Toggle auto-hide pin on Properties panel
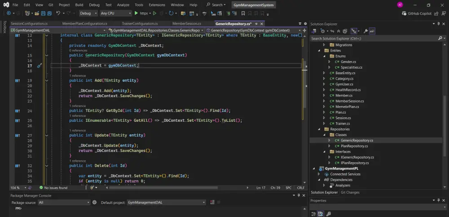Screen dimensions: 449x217 438,201
